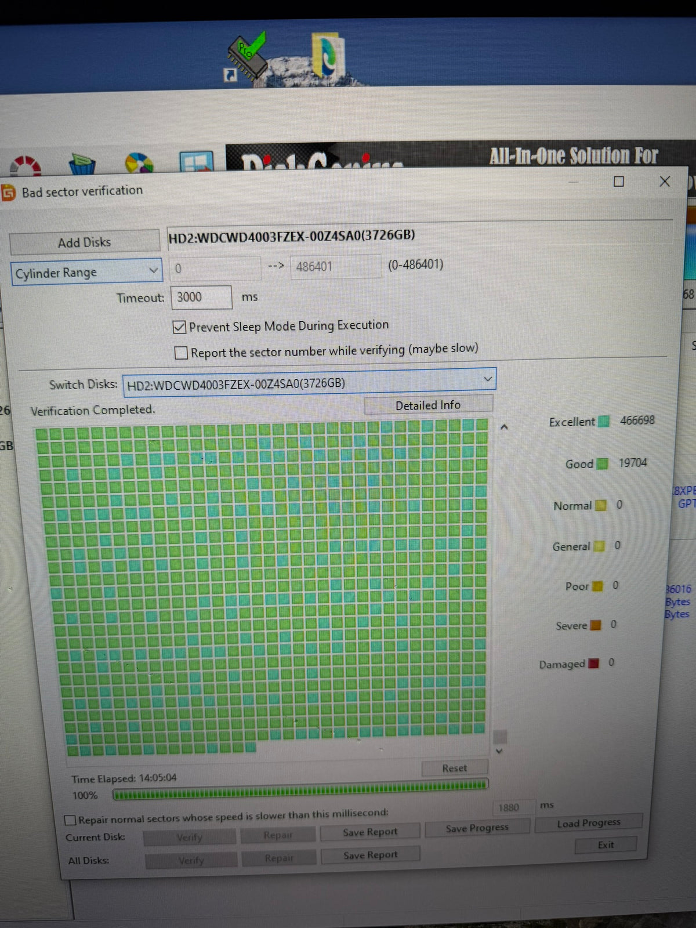Click the green verification progress bar

tap(300, 789)
